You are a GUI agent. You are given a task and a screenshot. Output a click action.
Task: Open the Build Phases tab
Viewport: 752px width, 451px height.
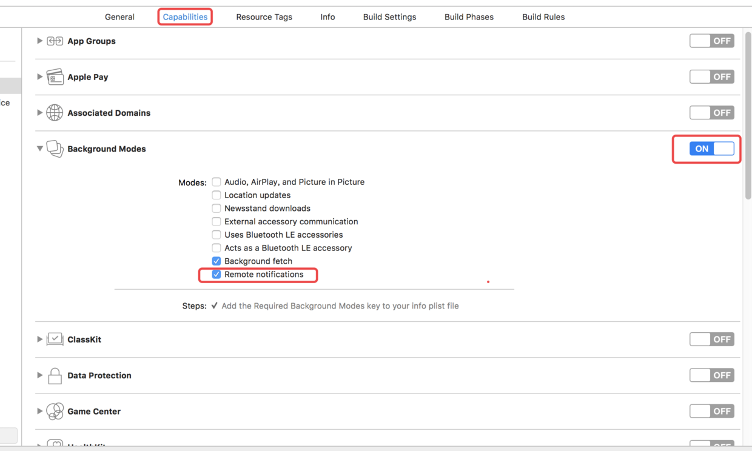coord(469,17)
